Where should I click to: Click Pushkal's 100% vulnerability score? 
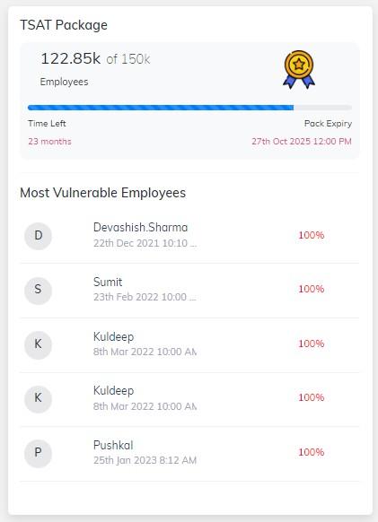click(x=311, y=452)
